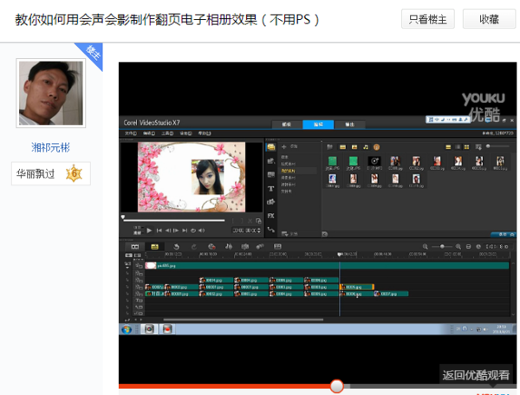Open the last menu (Help) in menu bar
The height and width of the screenshot is (395, 520).
point(205,133)
